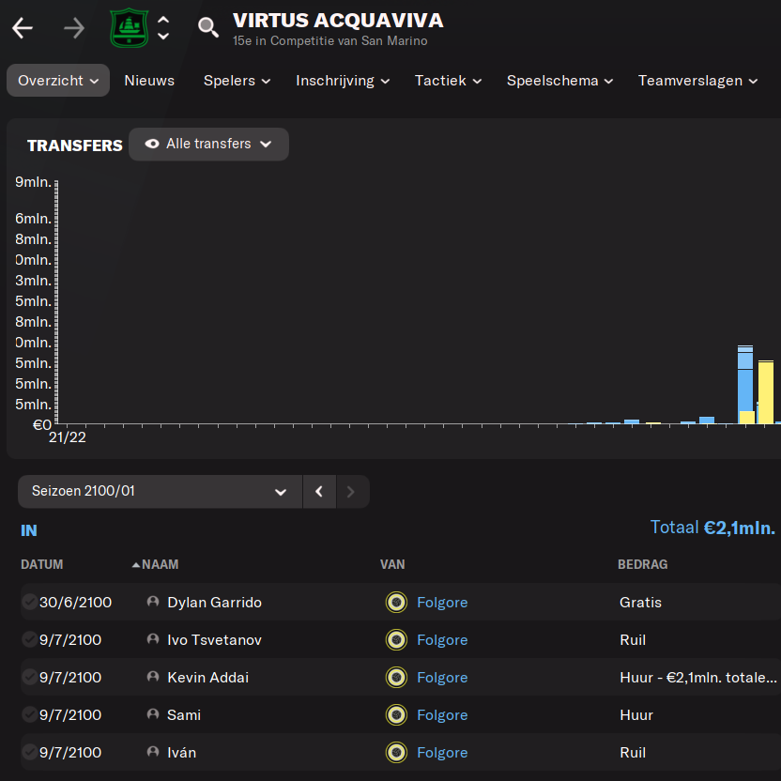Go to the next season
The height and width of the screenshot is (781, 781).
[x=351, y=492]
